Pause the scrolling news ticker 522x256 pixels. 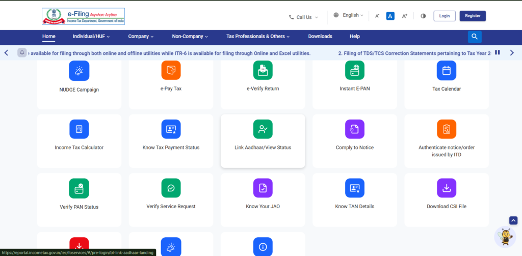point(498,52)
